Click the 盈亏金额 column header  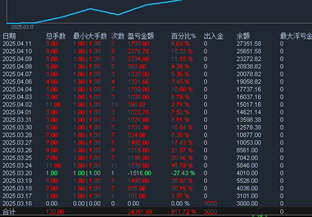[140, 36]
